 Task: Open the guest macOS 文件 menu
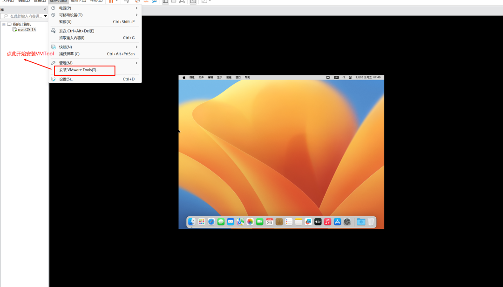201,77
